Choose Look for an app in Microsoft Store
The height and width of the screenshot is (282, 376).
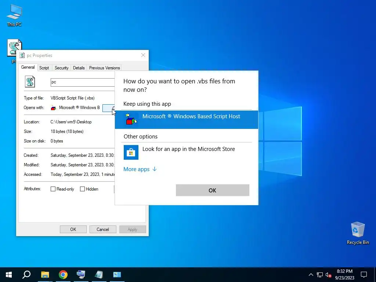click(x=187, y=152)
